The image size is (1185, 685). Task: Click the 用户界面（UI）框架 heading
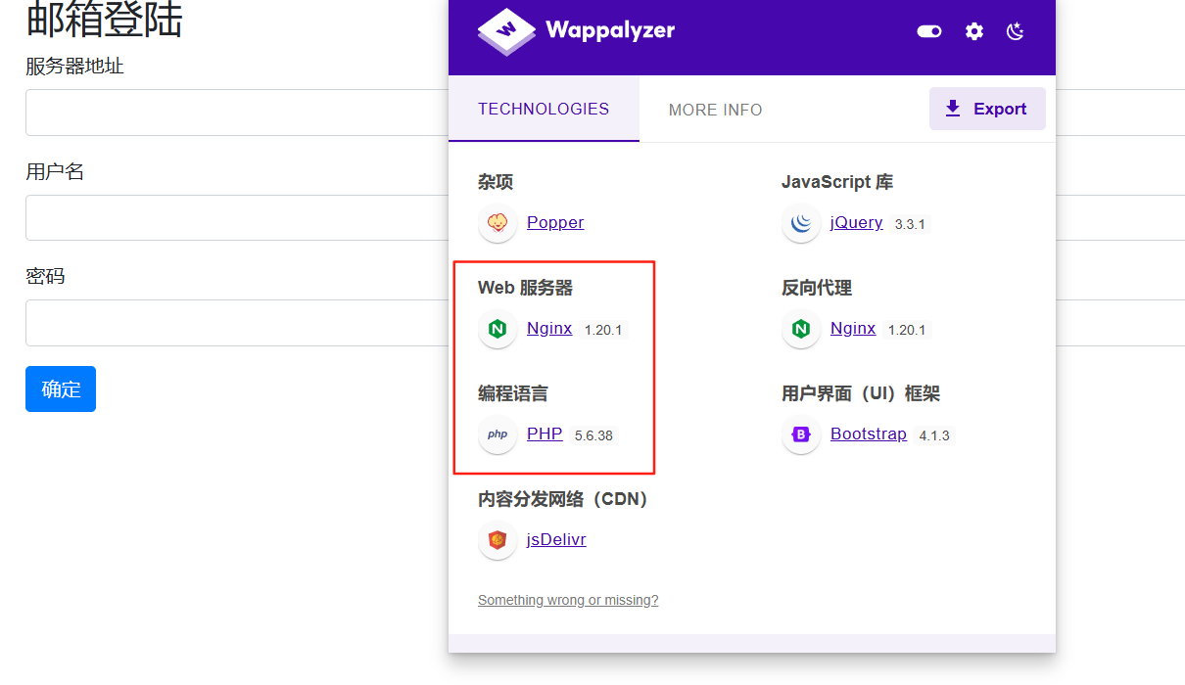(x=861, y=393)
